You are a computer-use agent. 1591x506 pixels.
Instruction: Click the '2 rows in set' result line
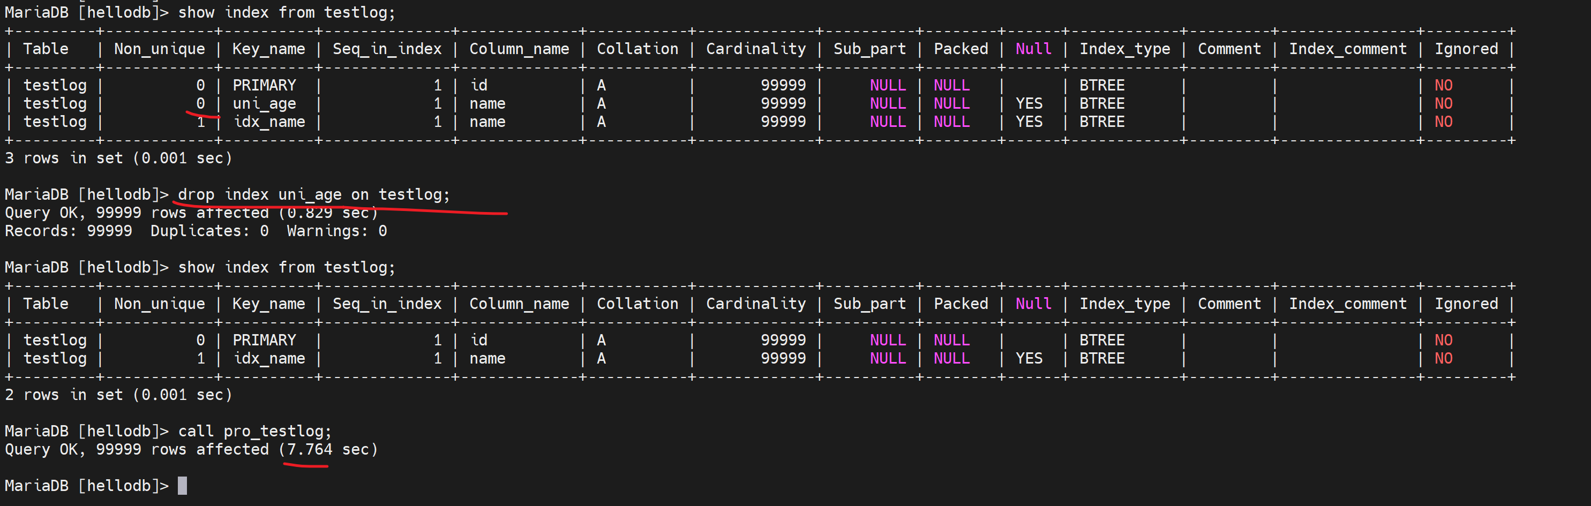[118, 394]
